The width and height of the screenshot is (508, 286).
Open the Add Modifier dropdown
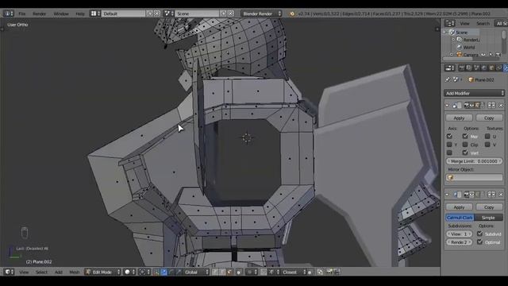click(x=474, y=93)
